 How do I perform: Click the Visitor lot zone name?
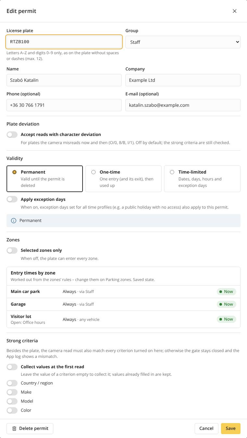[21, 316]
